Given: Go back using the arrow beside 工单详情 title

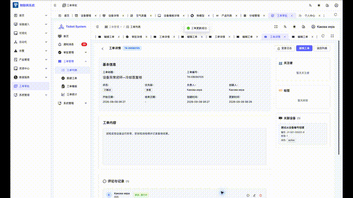Looking at the screenshot, I should [x=103, y=48].
